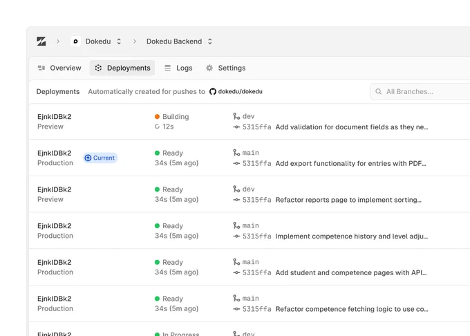Click the Logs tab list icon

coord(167,68)
